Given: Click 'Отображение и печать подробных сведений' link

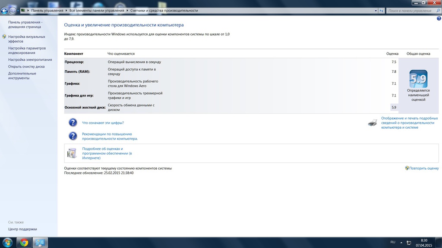Looking at the screenshot, I should pos(410,123).
